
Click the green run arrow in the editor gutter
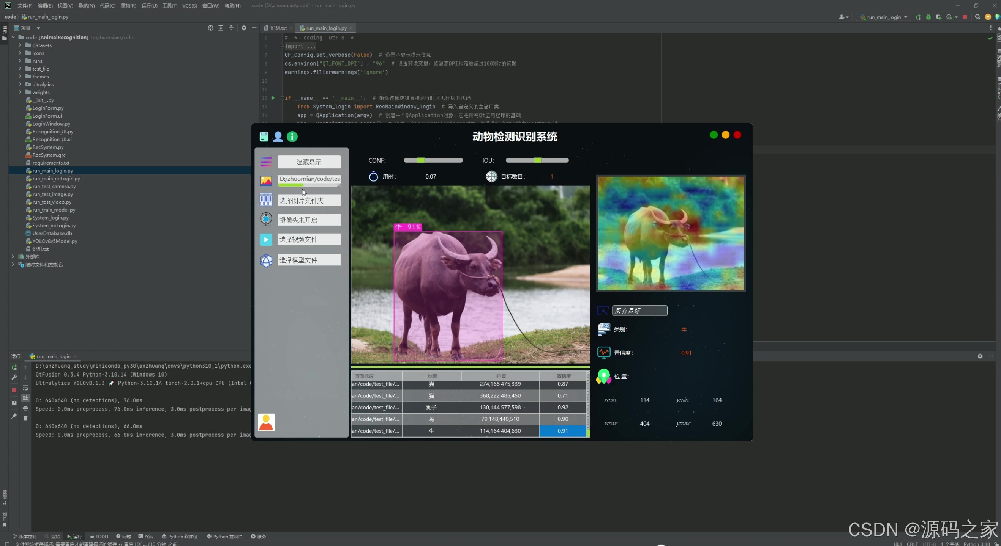pyautogui.click(x=273, y=98)
